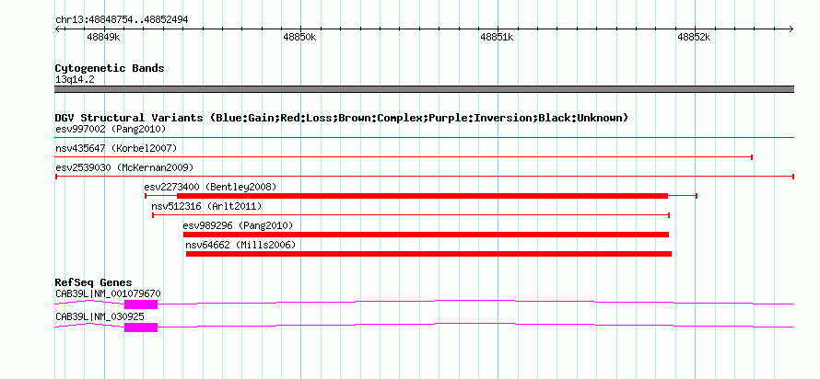Click the 48851k ruler tick label

(x=498, y=37)
